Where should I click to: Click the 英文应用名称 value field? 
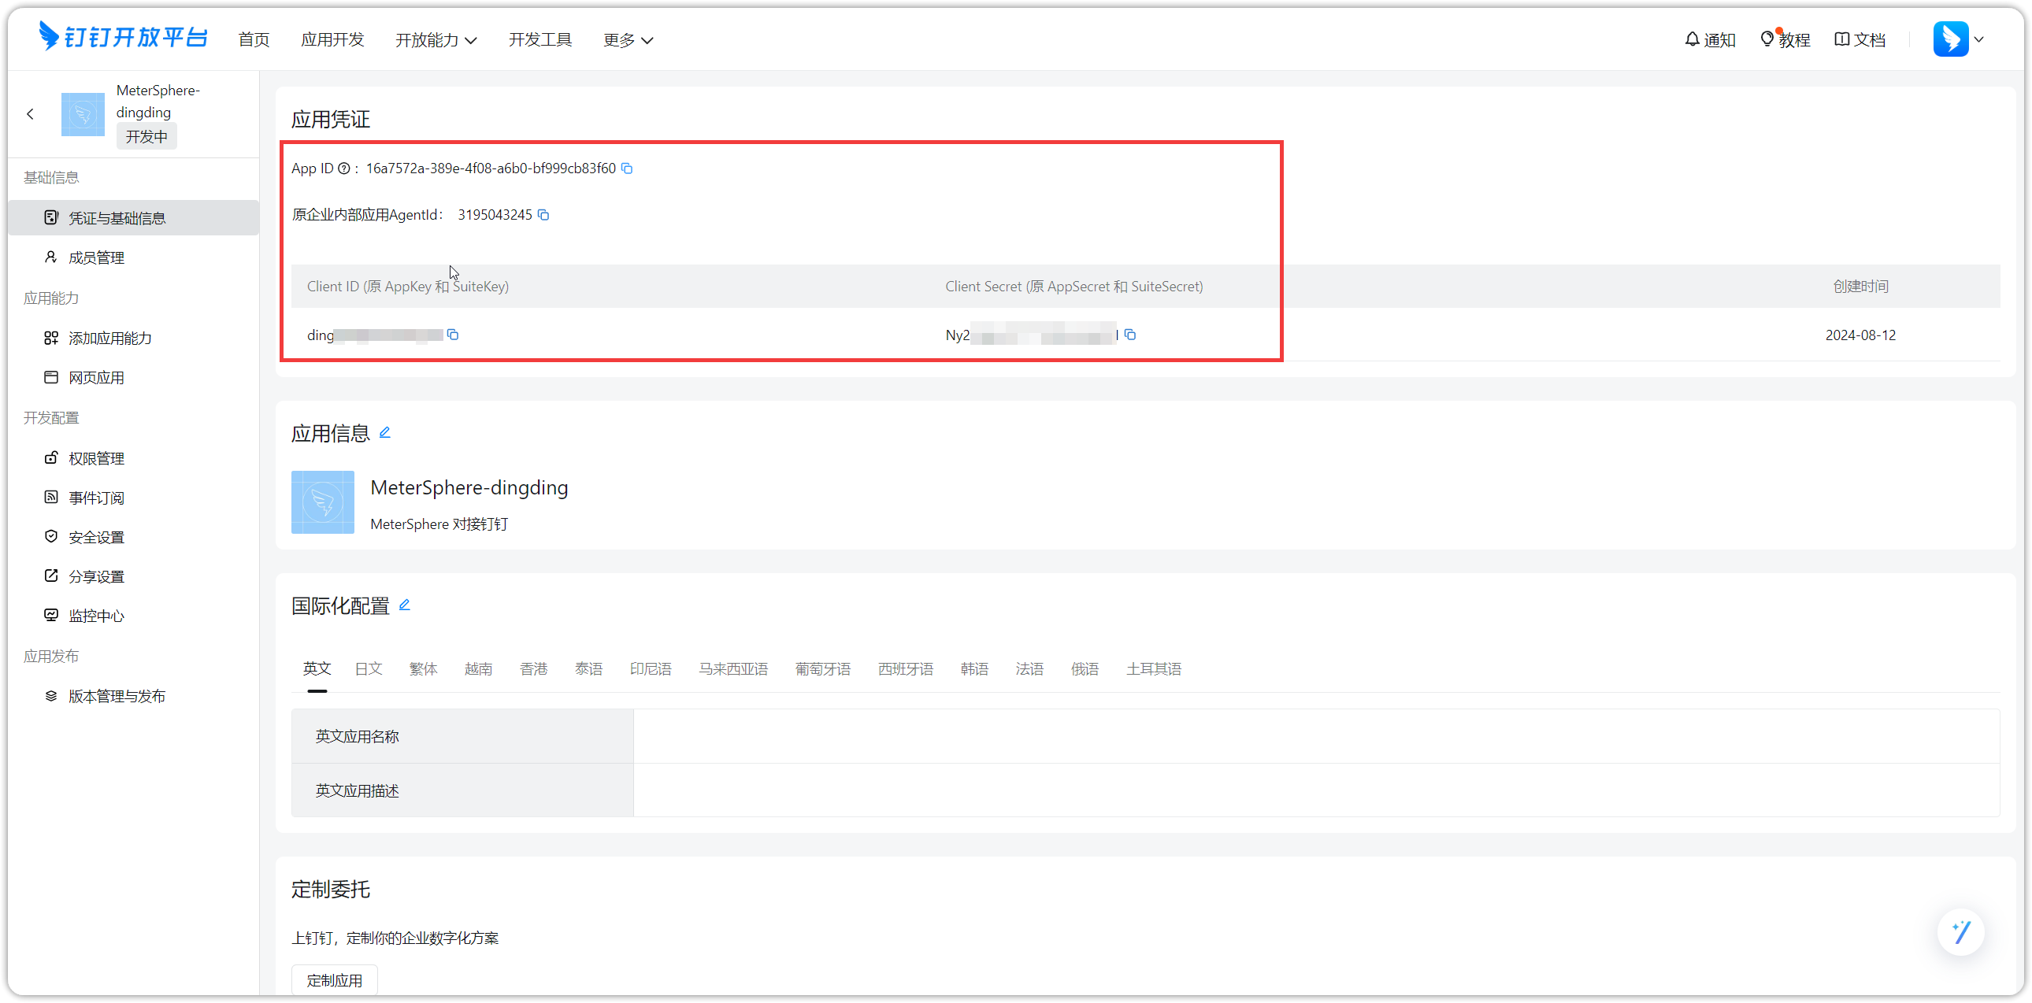click(1317, 735)
